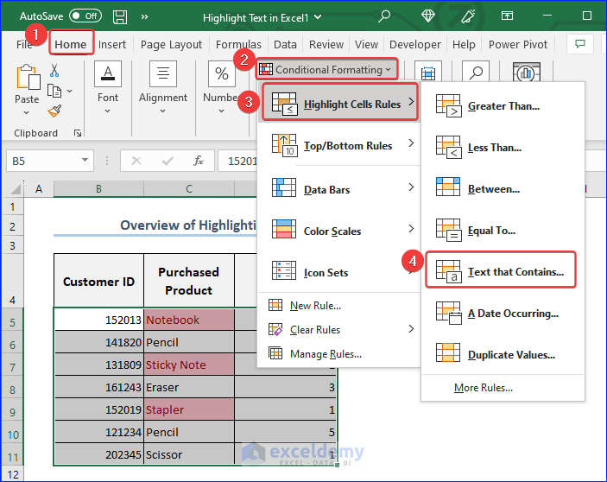Click the Format Painter brush icon
This screenshot has width=607, height=482.
click(x=54, y=111)
